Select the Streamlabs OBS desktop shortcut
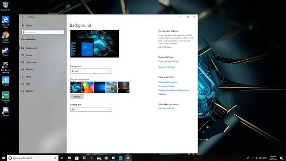The height and width of the screenshot is (161, 286). click(5, 97)
